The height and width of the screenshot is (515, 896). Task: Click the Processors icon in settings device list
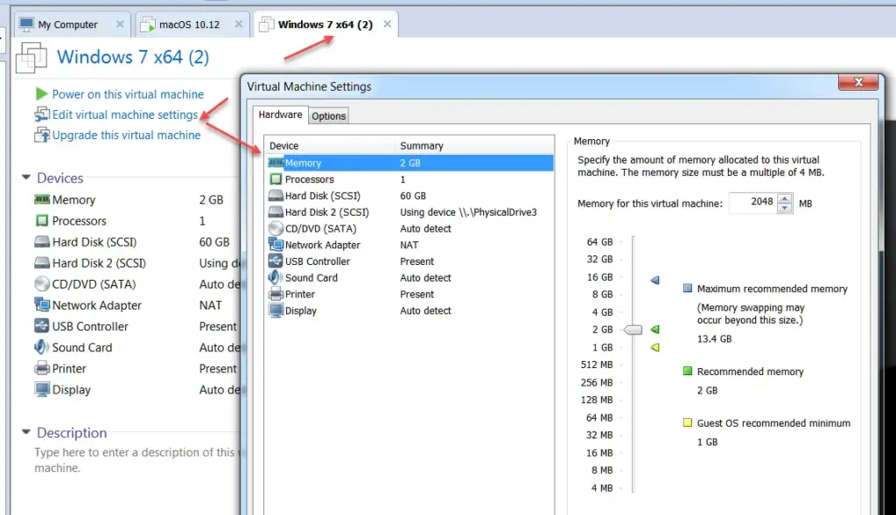coord(276,179)
